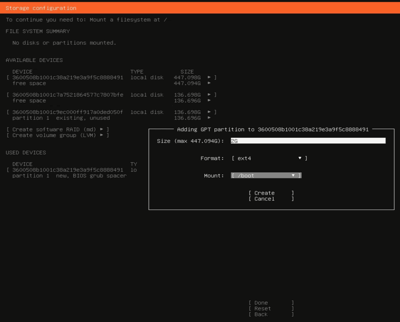Open disk 3600508b1001c7a7521864577c7807bfe entry
Viewport: 400px width, 322px height.
[x=112, y=95]
